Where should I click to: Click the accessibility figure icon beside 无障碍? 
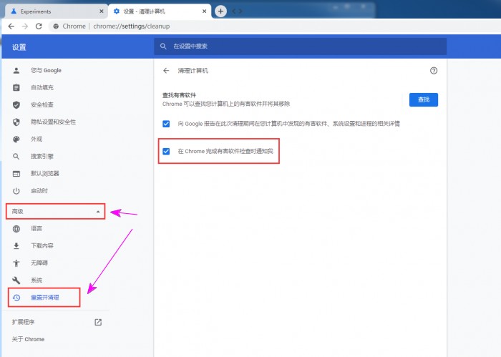click(16, 263)
